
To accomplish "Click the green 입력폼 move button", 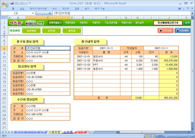I will [52, 31].
